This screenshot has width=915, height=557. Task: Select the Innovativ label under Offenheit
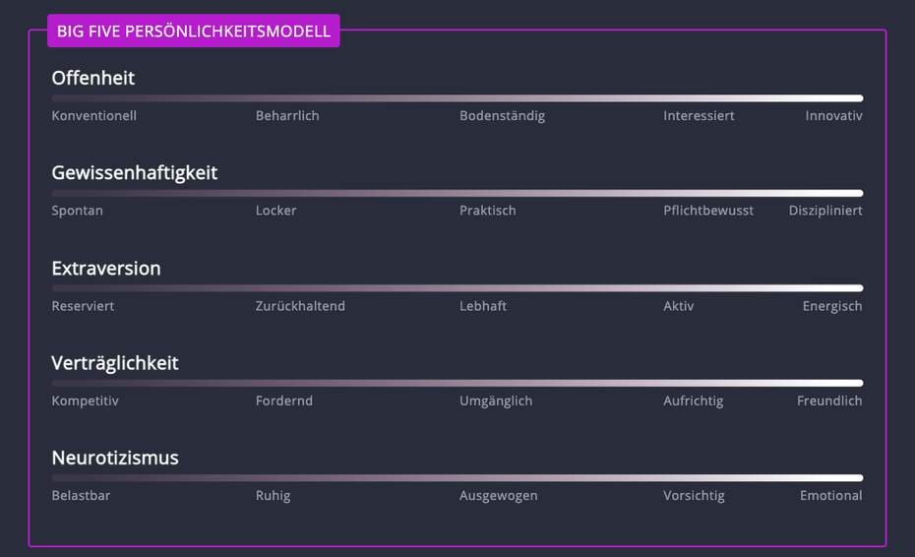(x=833, y=116)
